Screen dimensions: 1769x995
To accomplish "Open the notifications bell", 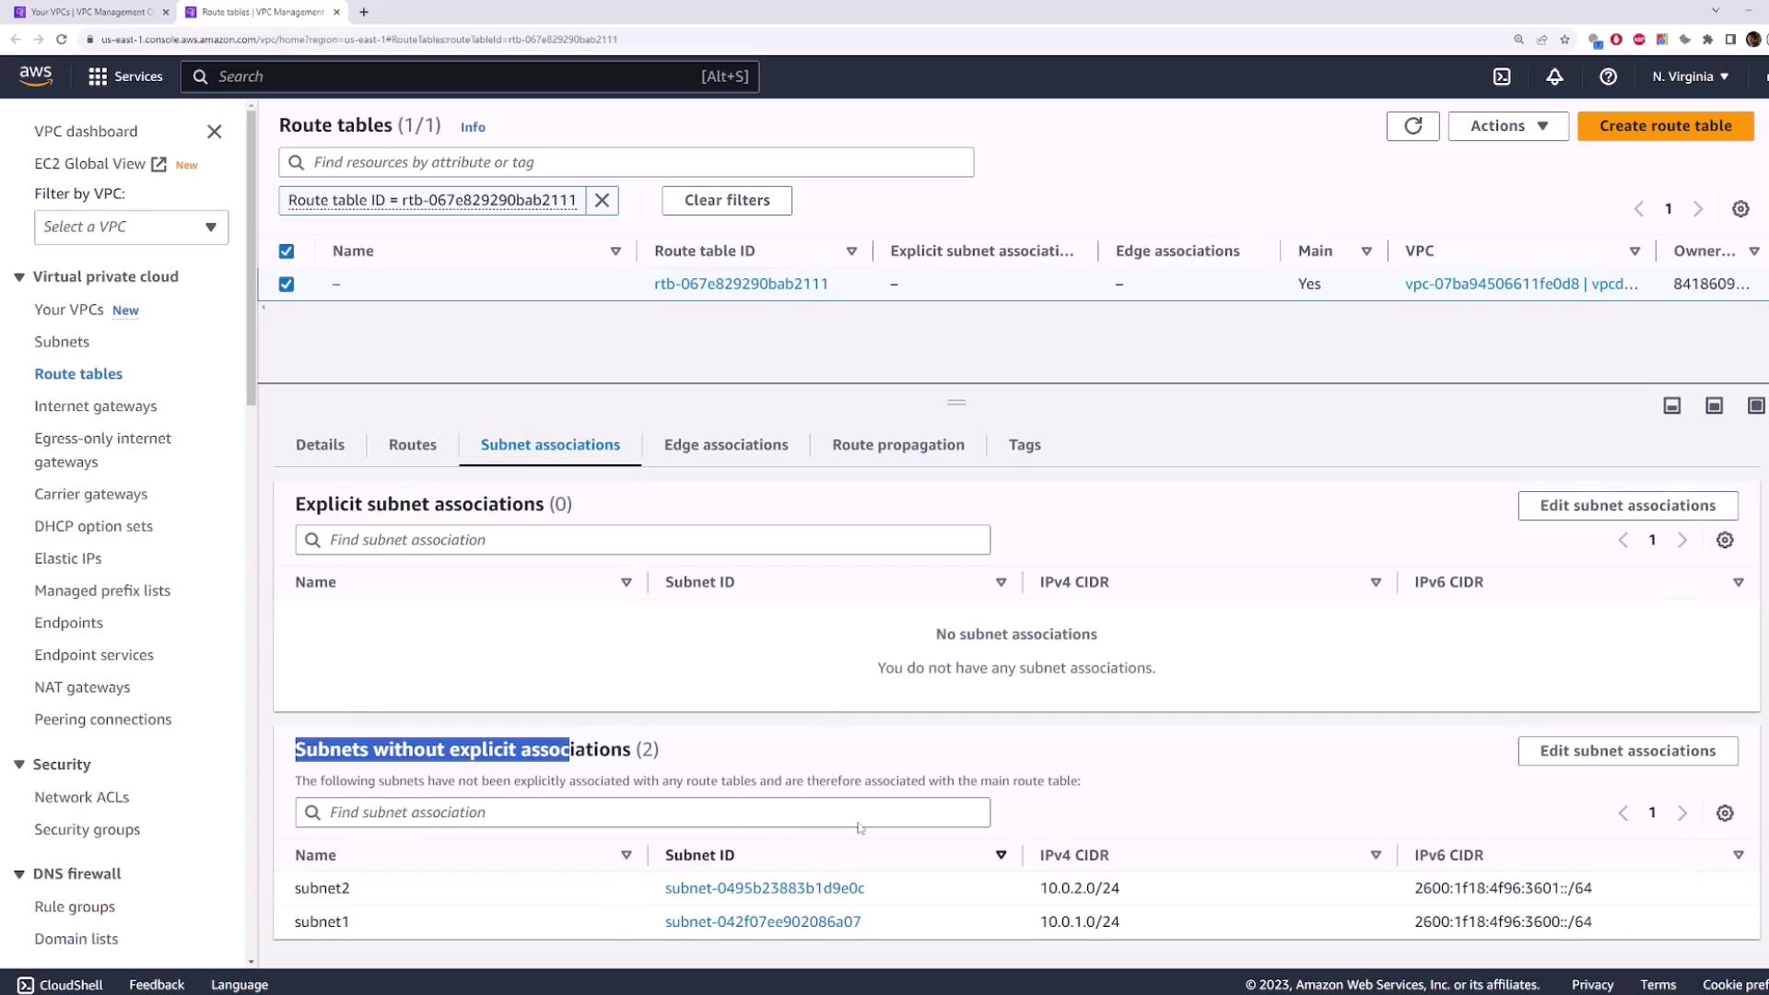I will (x=1554, y=76).
